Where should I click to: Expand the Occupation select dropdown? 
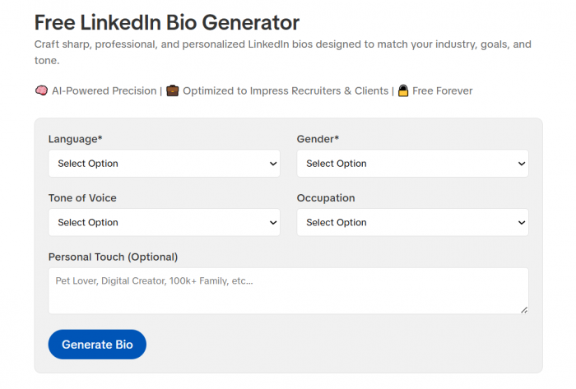coord(412,222)
